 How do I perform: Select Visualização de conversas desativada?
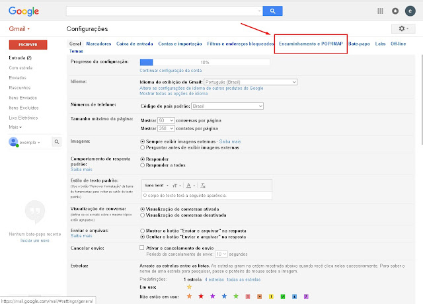[143, 215]
